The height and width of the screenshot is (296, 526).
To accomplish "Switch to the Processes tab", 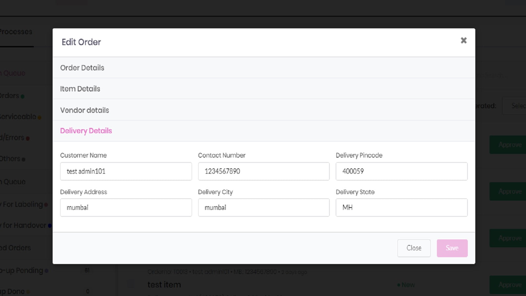I will tap(16, 32).
